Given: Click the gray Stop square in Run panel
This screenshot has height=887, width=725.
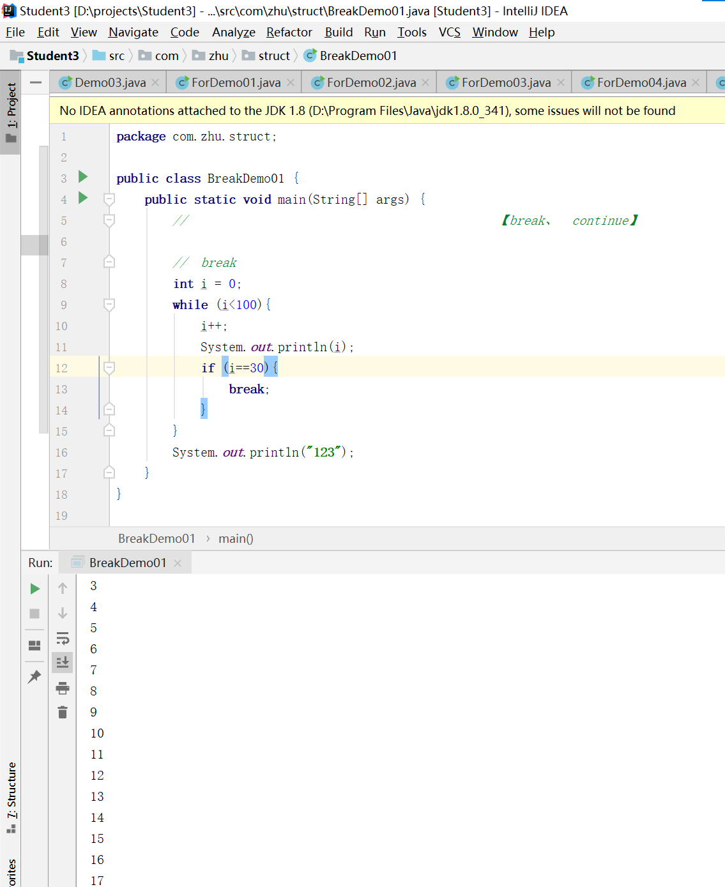Looking at the screenshot, I should coord(35,614).
